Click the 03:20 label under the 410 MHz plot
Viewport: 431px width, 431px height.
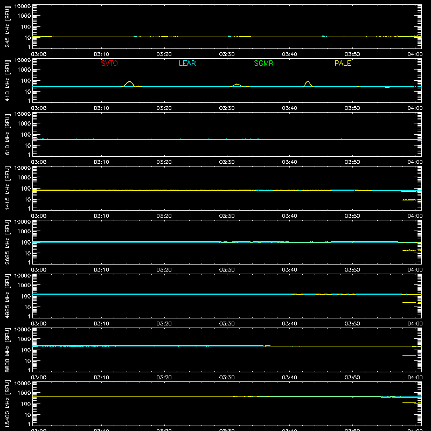pos(164,108)
